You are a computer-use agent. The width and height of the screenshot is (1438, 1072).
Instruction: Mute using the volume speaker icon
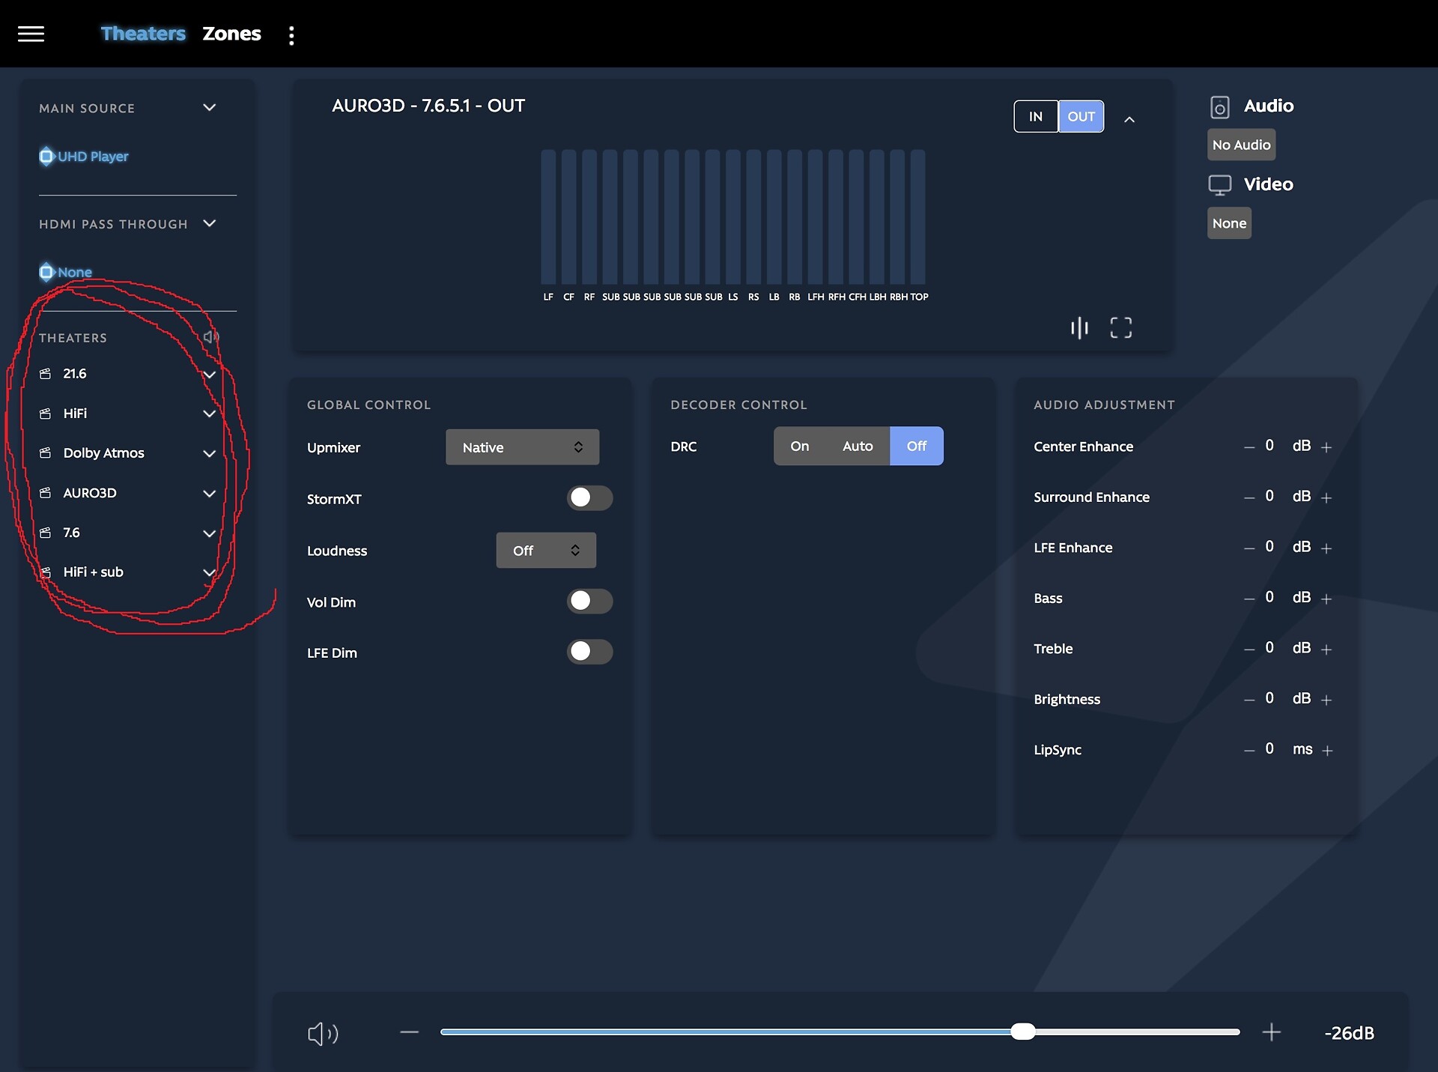323,1034
